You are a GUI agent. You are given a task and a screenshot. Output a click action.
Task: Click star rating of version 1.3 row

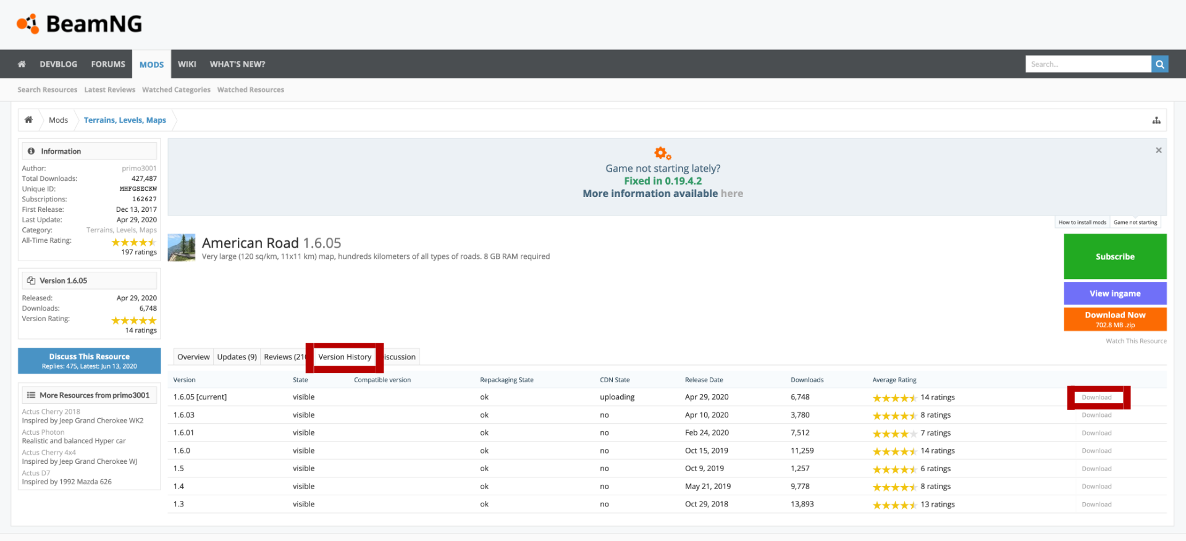tap(894, 505)
